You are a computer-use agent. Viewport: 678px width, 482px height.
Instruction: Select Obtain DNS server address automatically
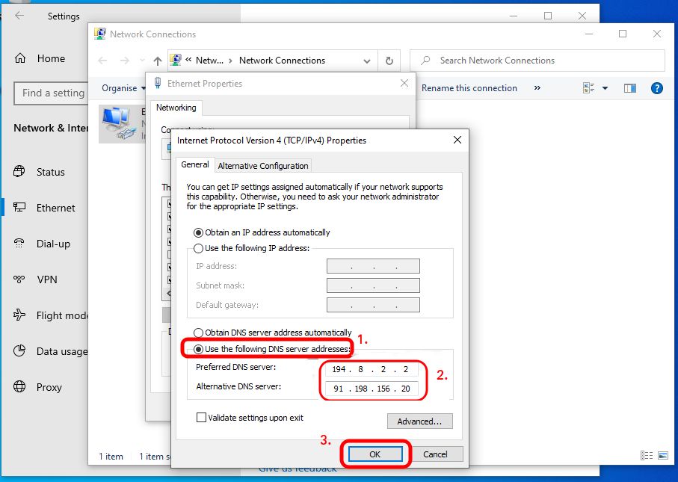click(x=199, y=333)
